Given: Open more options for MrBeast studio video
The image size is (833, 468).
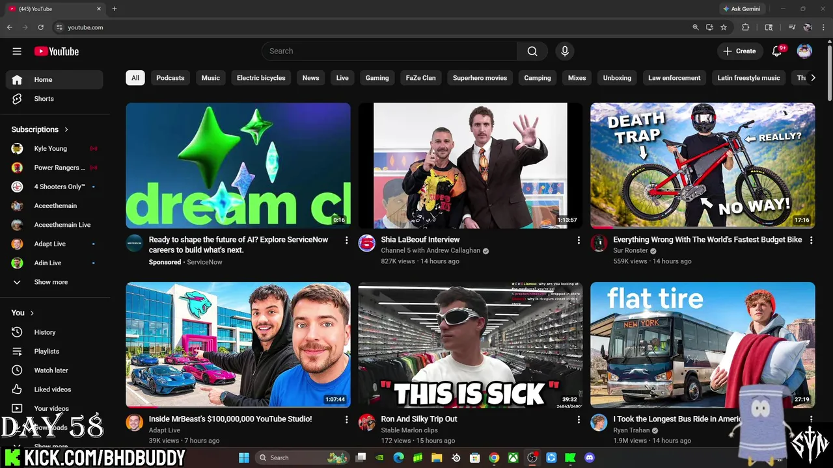Looking at the screenshot, I should click(x=346, y=420).
